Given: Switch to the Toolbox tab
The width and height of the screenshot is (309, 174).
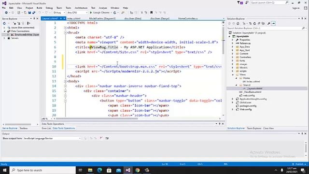Looking at the screenshot, I should click(24, 128).
